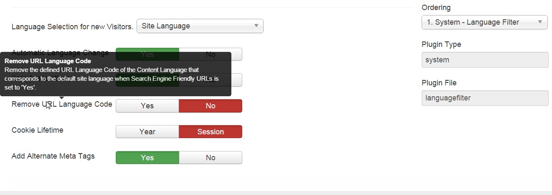552x195 pixels.
Task: Choose Year for Cookie Lifetime
Action: pos(147,132)
